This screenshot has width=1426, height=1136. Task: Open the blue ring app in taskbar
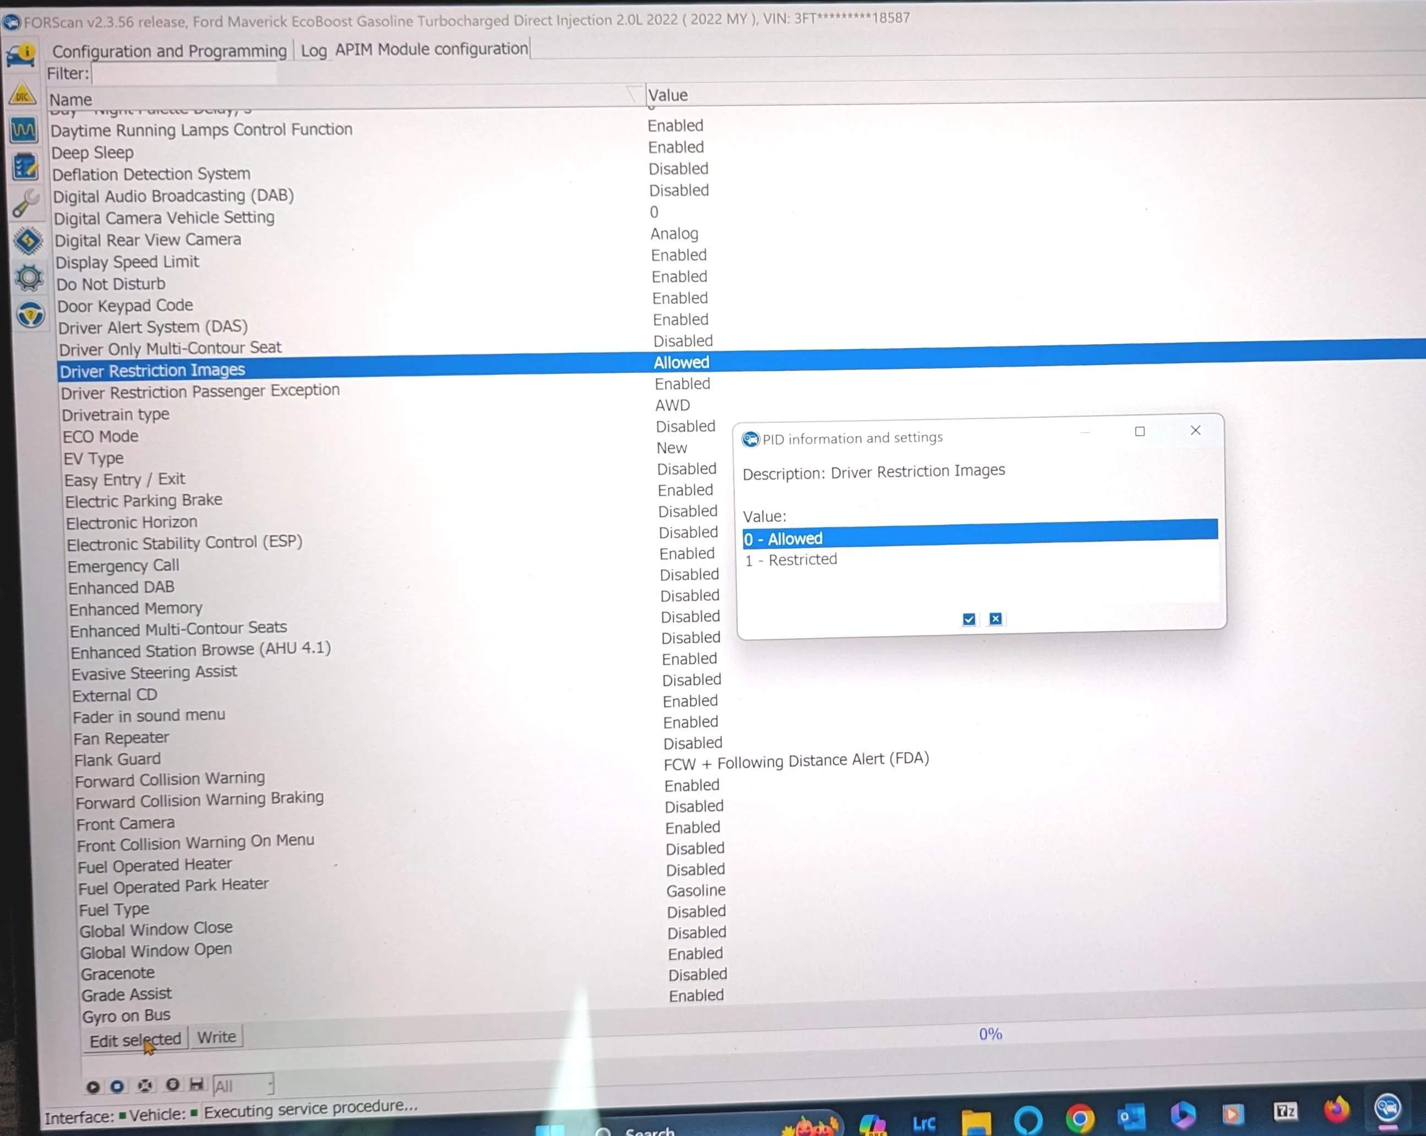1028,1120
